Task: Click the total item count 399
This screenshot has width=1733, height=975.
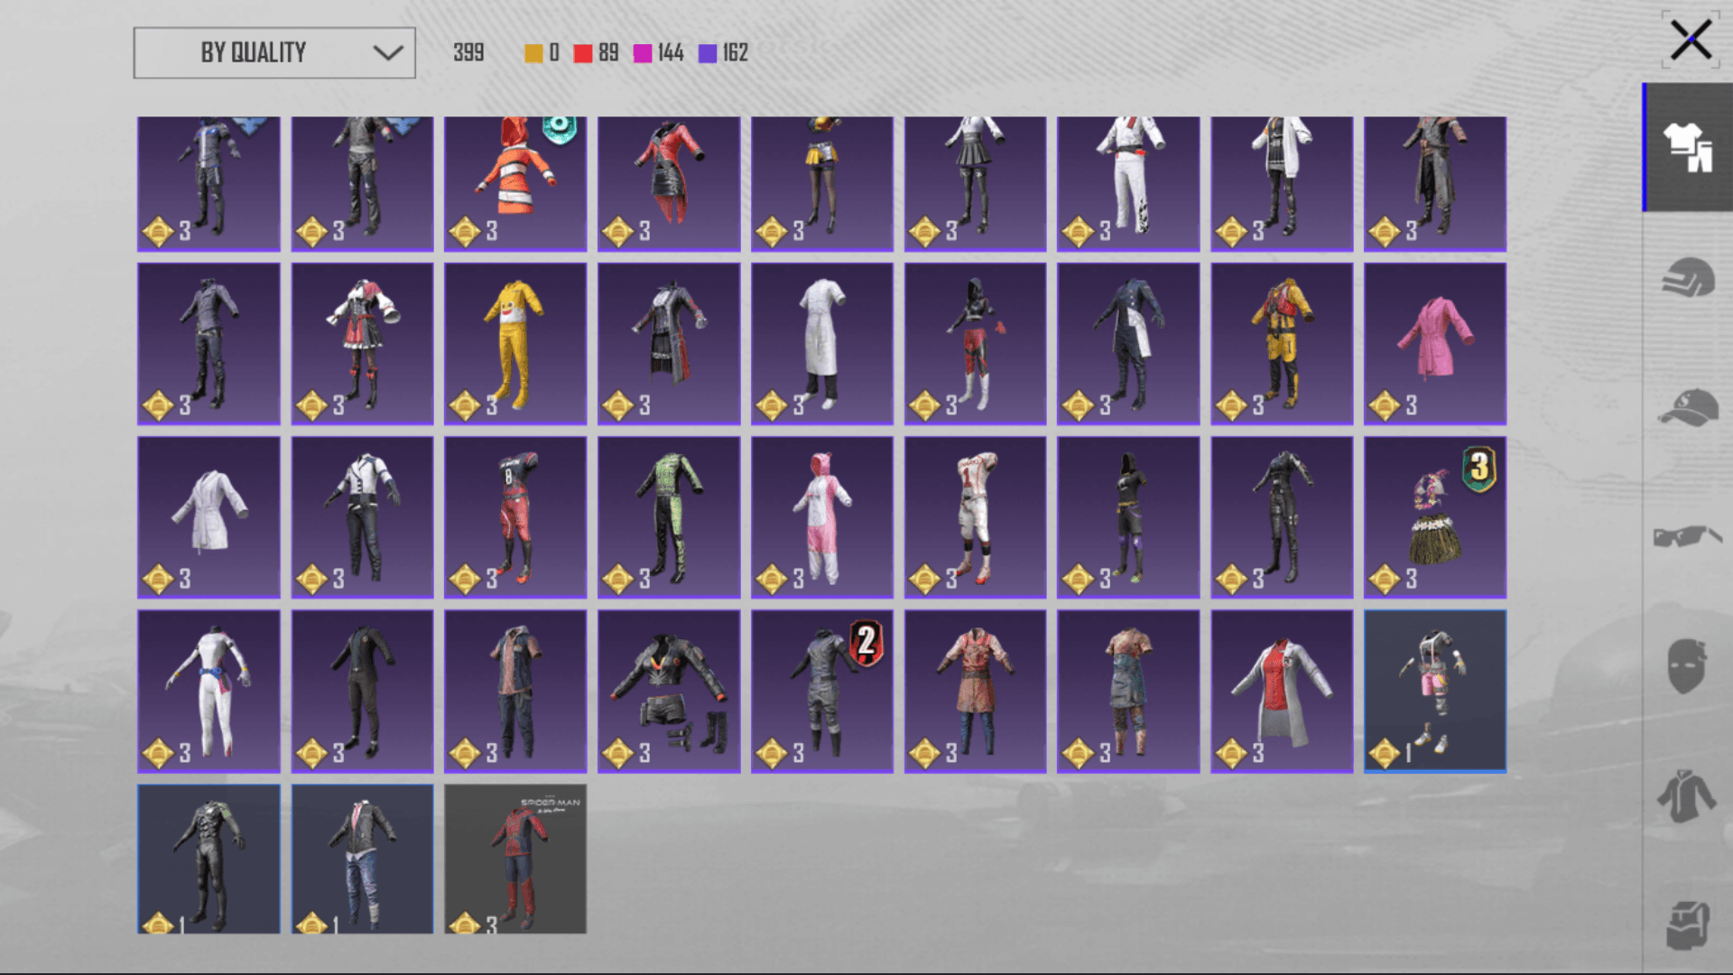Action: click(x=468, y=53)
